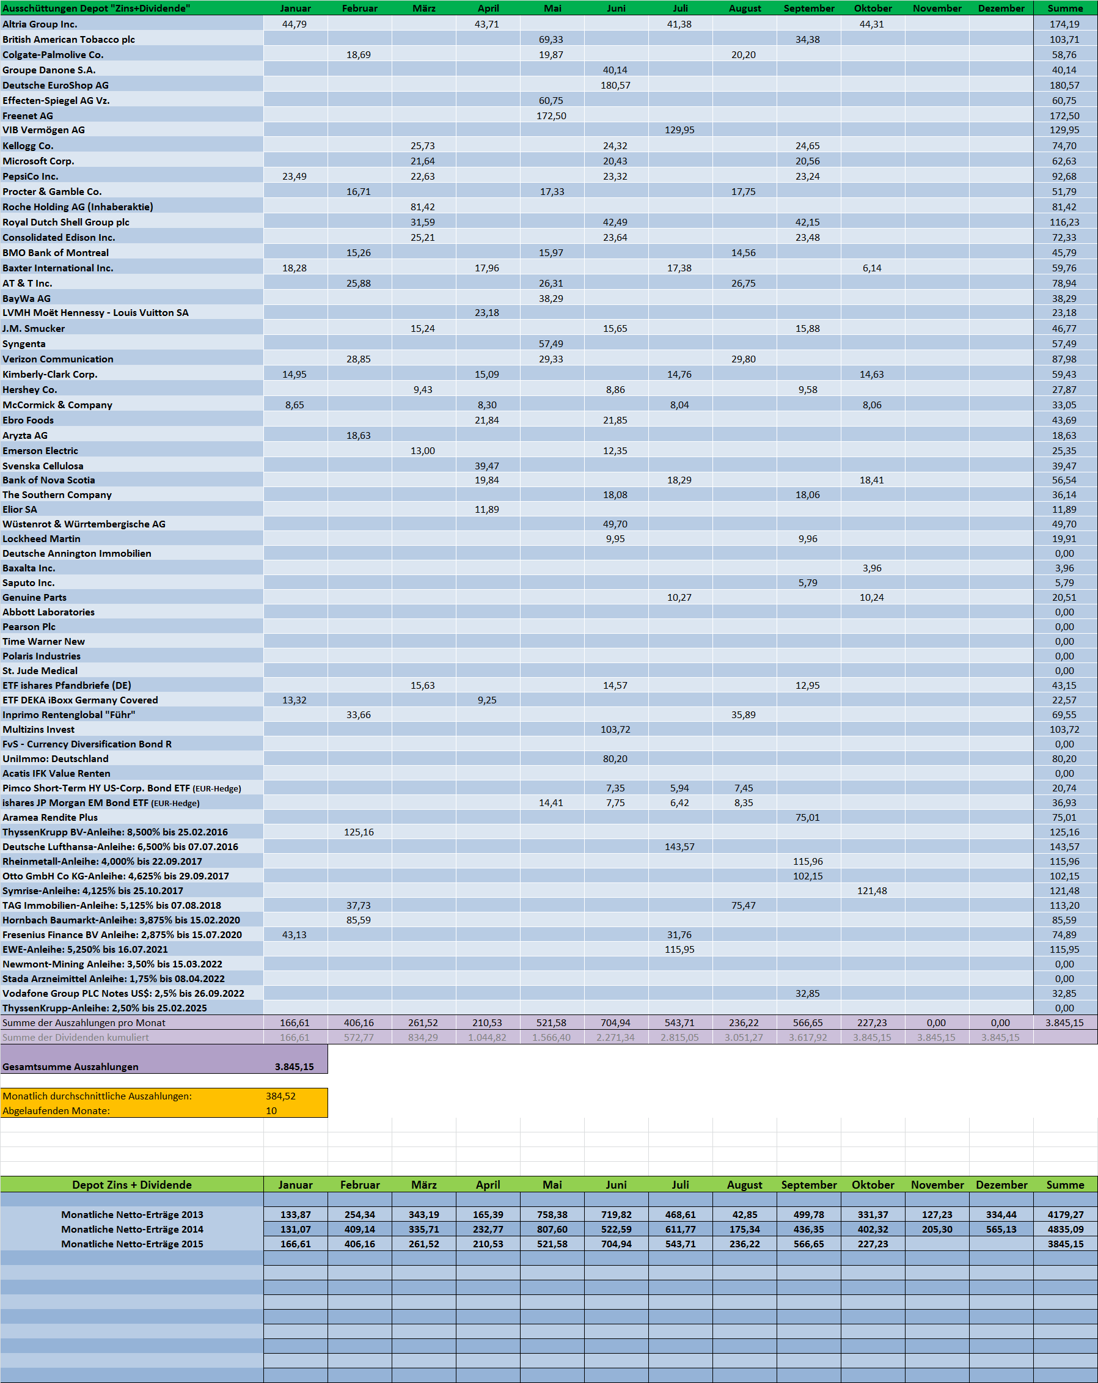
Task: Click the 'Summe der Dividenden kumuliert' label
Action: 76,1038
